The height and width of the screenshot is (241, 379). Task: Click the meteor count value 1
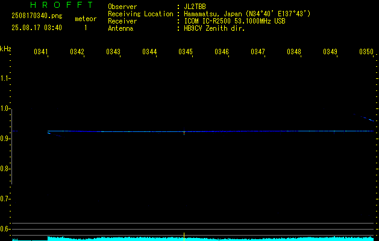[86, 28]
